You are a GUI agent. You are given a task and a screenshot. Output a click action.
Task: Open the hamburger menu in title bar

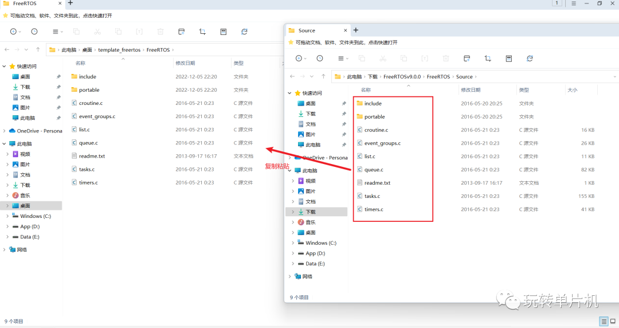574,3
